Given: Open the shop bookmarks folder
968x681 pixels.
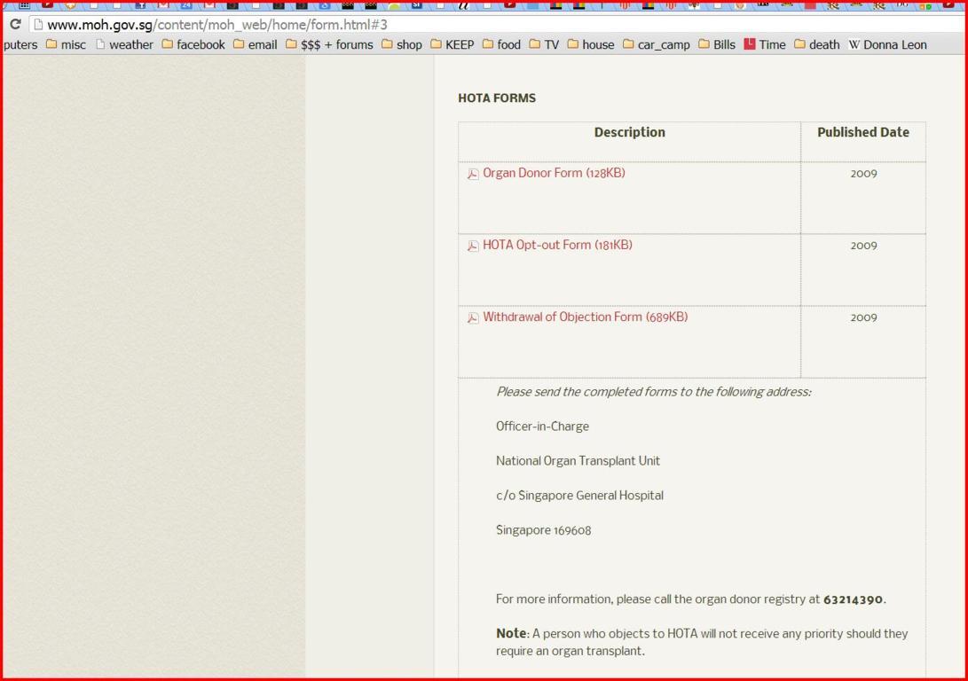Looking at the screenshot, I should pos(401,44).
